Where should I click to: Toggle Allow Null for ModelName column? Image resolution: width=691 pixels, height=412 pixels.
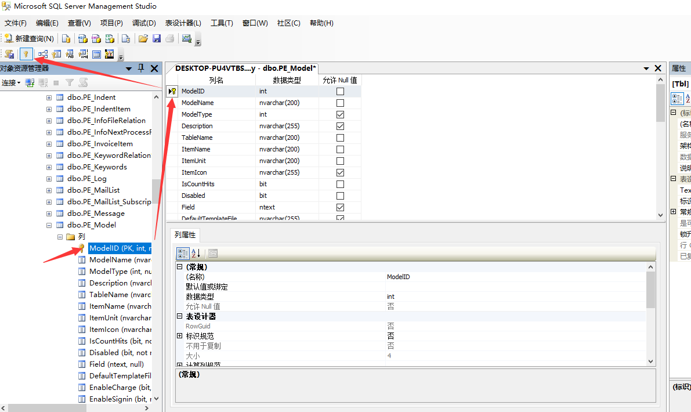[340, 103]
